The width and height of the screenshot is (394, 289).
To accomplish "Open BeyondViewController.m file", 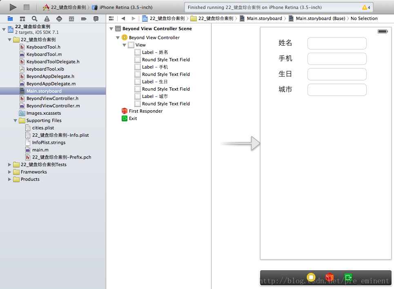I will click(x=53, y=106).
